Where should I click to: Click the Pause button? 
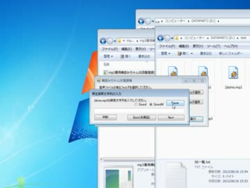point(175,103)
